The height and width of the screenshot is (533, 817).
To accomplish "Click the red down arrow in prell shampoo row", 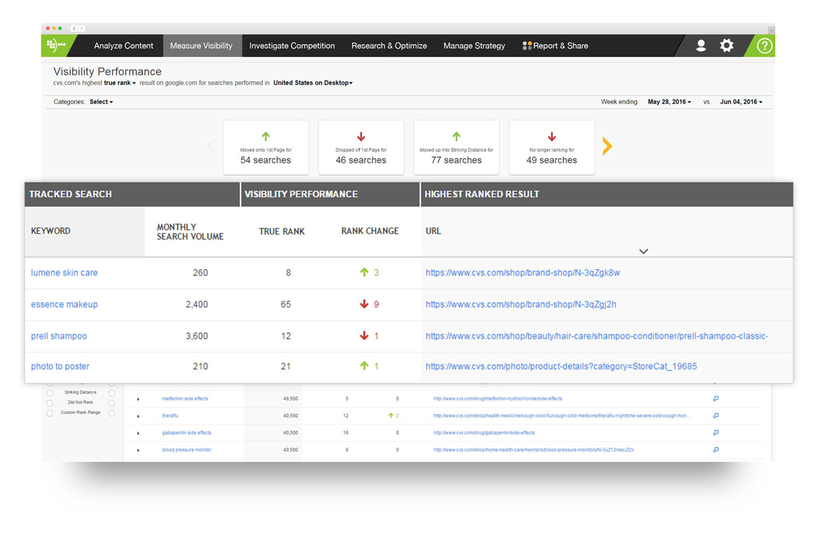I will [x=364, y=336].
